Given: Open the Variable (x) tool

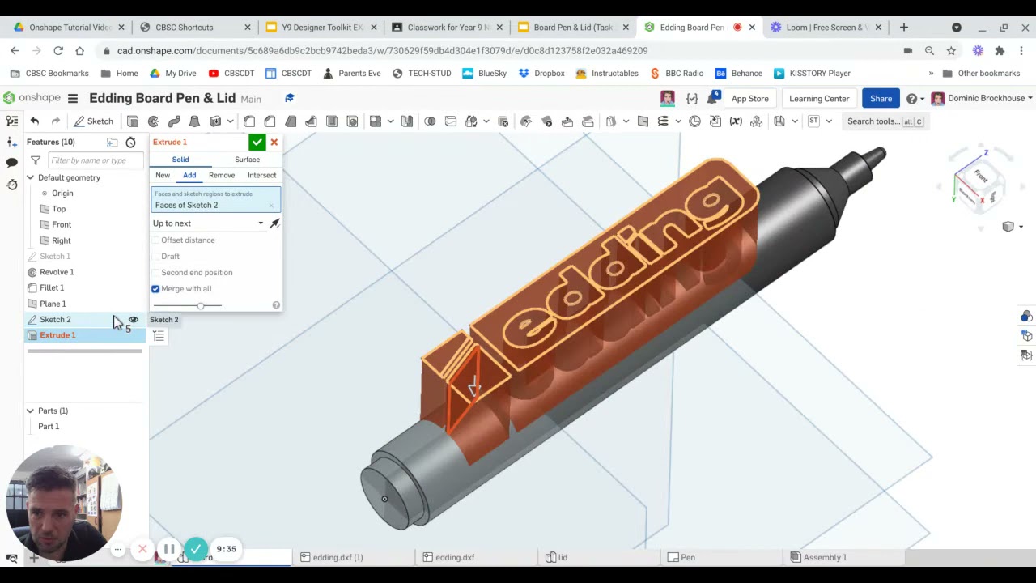Looking at the screenshot, I should pos(736,121).
